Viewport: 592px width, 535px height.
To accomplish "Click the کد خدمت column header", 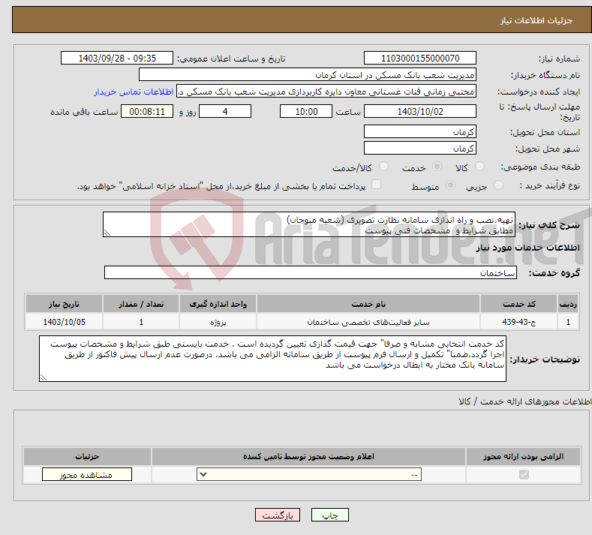I will (519, 304).
